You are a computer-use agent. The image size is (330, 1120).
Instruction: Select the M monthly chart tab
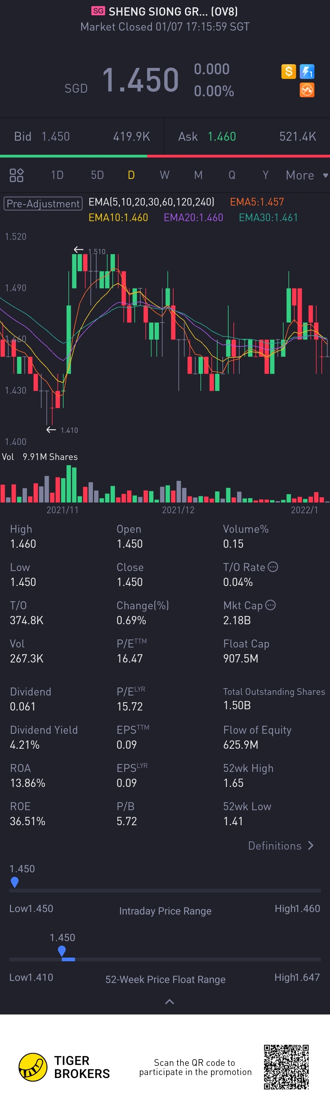point(198,175)
